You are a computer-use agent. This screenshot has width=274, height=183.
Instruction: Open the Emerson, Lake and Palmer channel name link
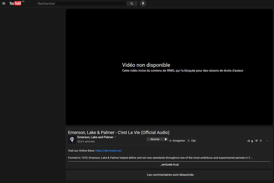click(x=95, y=137)
